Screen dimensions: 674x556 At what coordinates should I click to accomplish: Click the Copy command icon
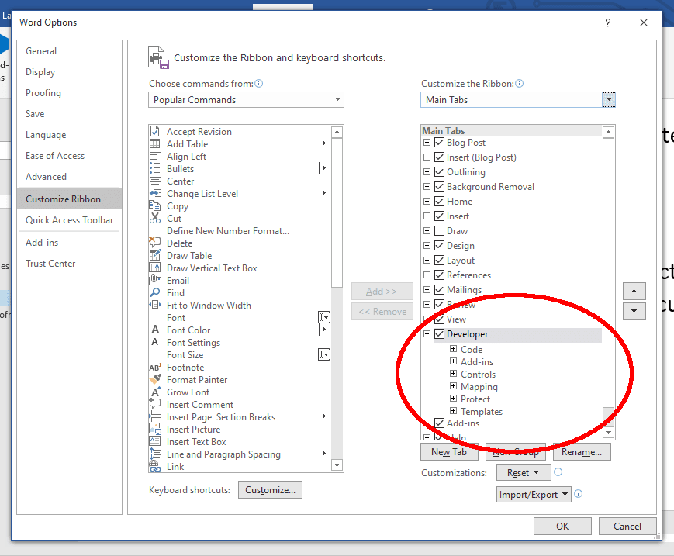(x=155, y=205)
